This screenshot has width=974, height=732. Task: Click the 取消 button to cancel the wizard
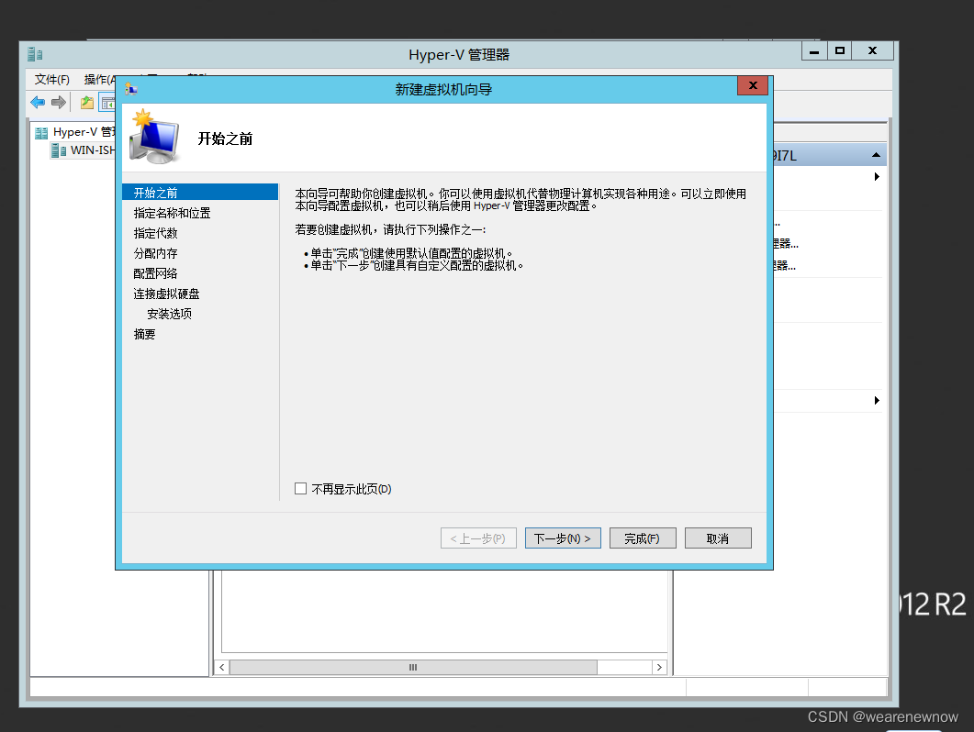pos(718,538)
